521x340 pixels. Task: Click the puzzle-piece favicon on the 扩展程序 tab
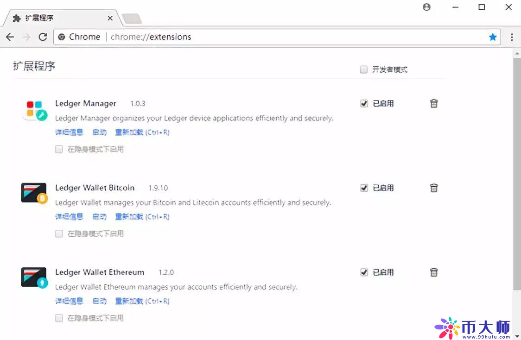click(x=16, y=18)
